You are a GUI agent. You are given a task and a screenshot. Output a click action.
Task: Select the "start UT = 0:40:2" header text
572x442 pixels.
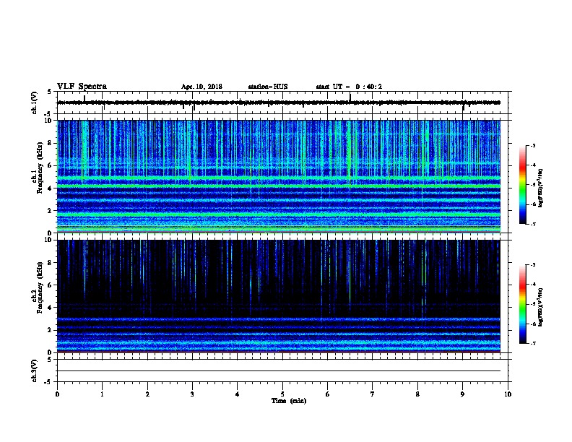pos(349,87)
